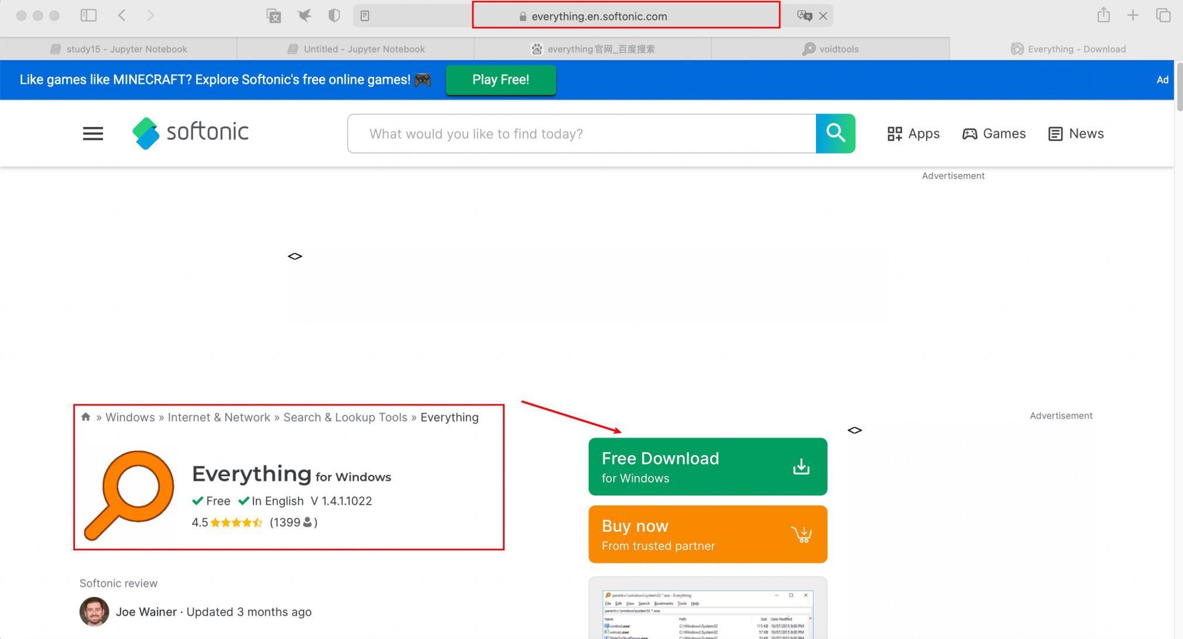Click the home icon in the breadcrumb
1183x639 pixels.
click(85, 416)
